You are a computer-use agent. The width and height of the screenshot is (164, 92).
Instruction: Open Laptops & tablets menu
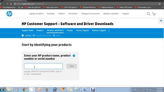pyautogui.click(x=36, y=14)
